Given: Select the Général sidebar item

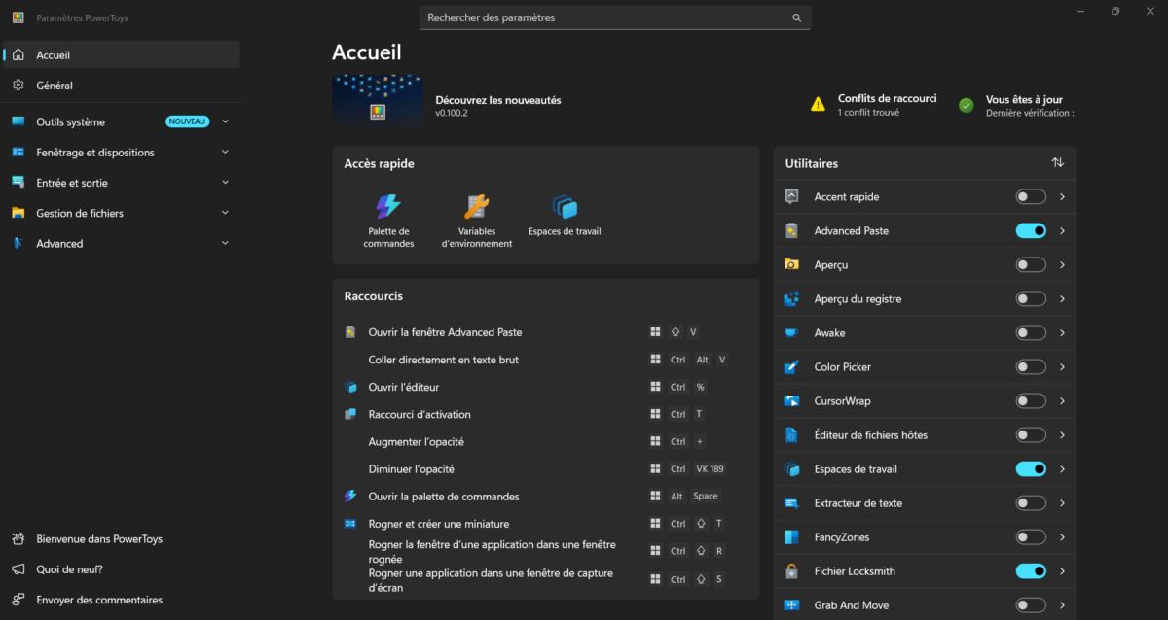Looking at the screenshot, I should coord(121,86).
